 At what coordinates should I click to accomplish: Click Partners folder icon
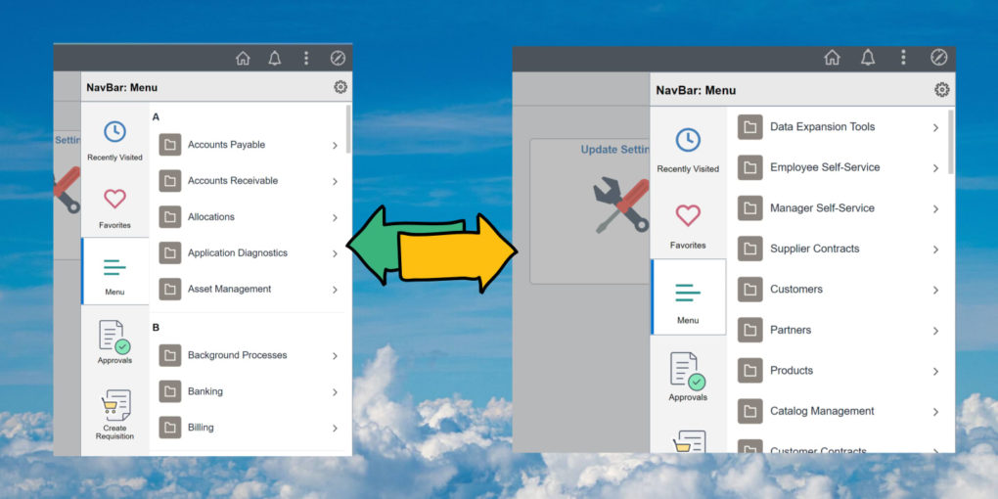coord(749,331)
